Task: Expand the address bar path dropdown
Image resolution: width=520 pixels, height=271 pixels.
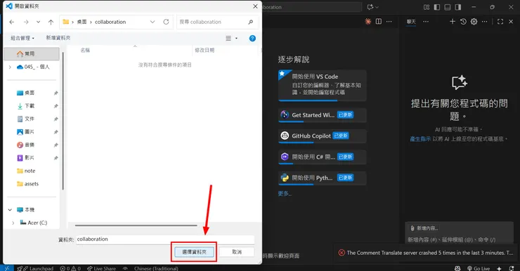Action: pos(152,22)
